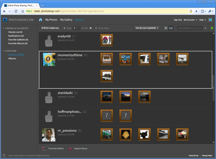Close the Online Photo Sharing tab

(x=37, y=5)
